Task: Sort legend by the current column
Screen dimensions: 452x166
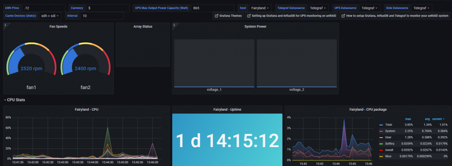Action: coord(438,119)
